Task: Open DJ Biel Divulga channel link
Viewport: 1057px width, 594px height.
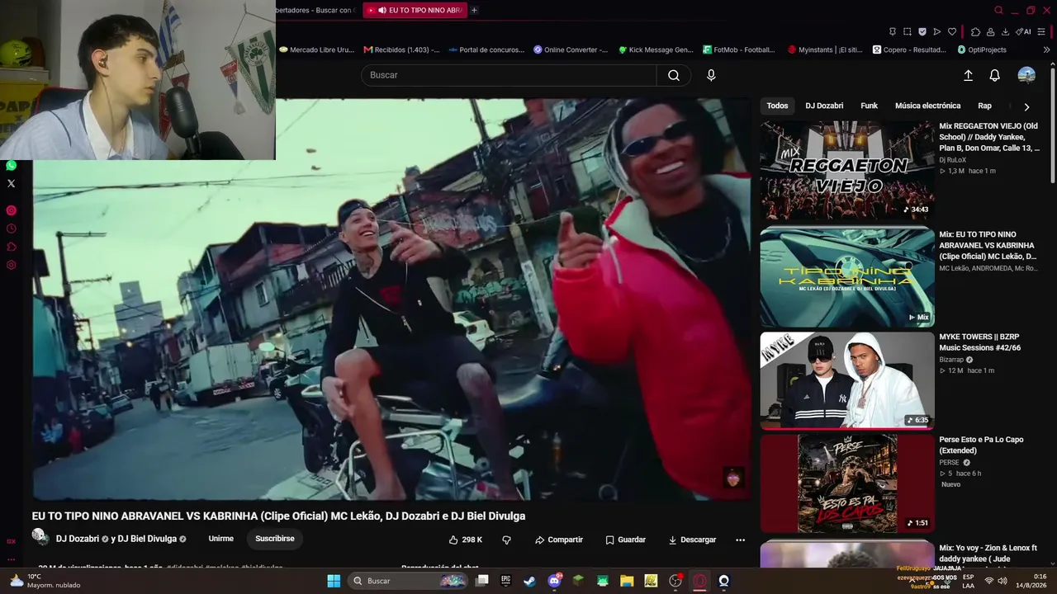Action: (147, 539)
